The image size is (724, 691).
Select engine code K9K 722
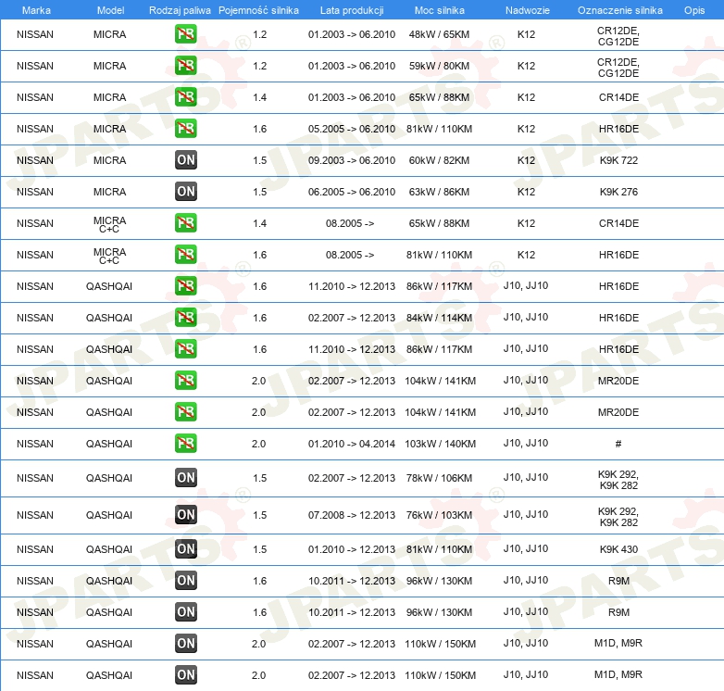pos(618,160)
